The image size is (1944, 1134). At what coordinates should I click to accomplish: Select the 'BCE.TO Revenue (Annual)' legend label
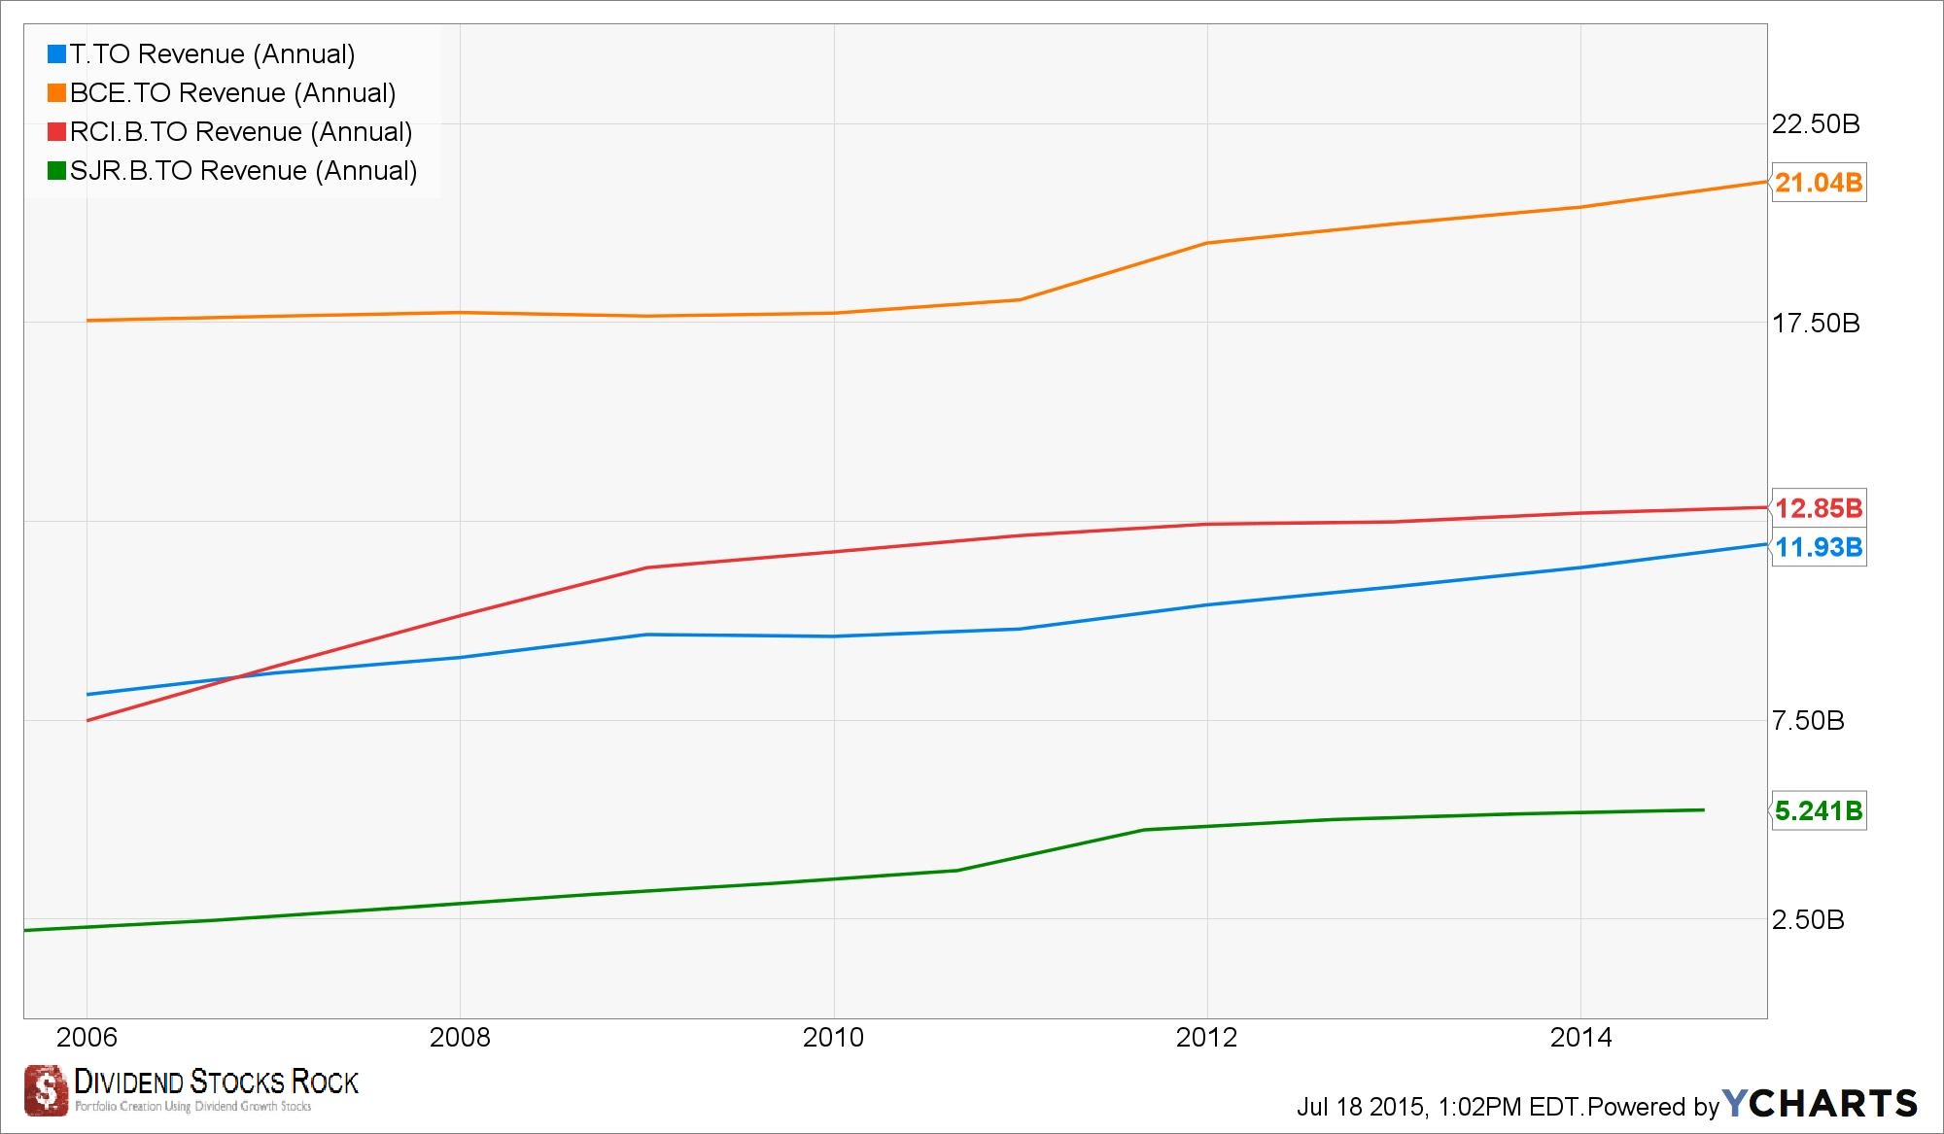tap(233, 93)
